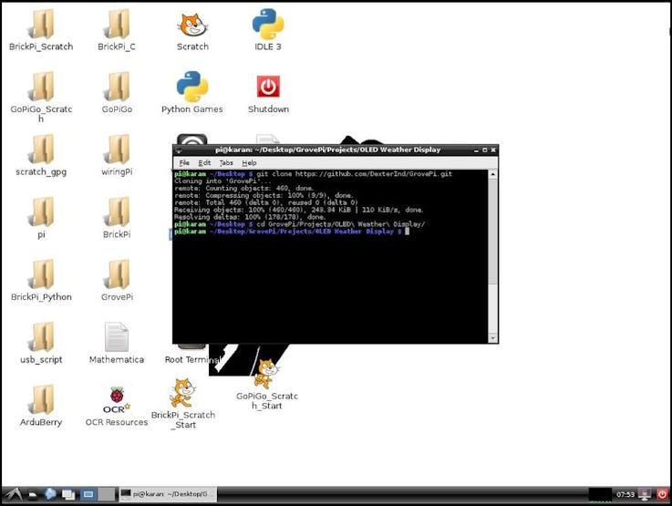Open the BrickPi_Scratch folder icon

click(x=41, y=24)
